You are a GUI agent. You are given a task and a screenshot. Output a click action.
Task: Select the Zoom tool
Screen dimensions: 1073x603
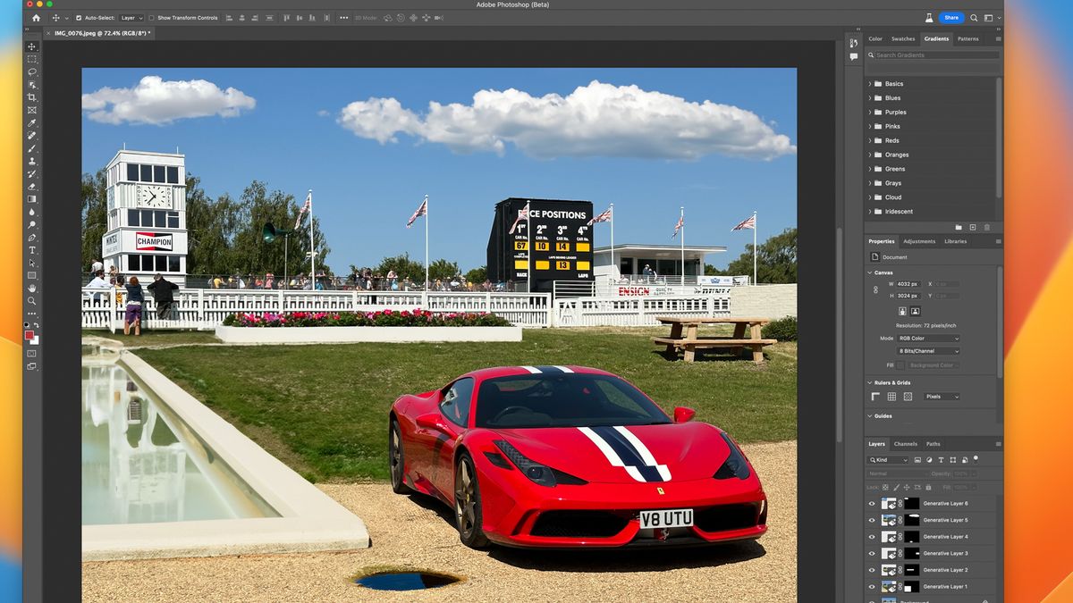coord(32,301)
